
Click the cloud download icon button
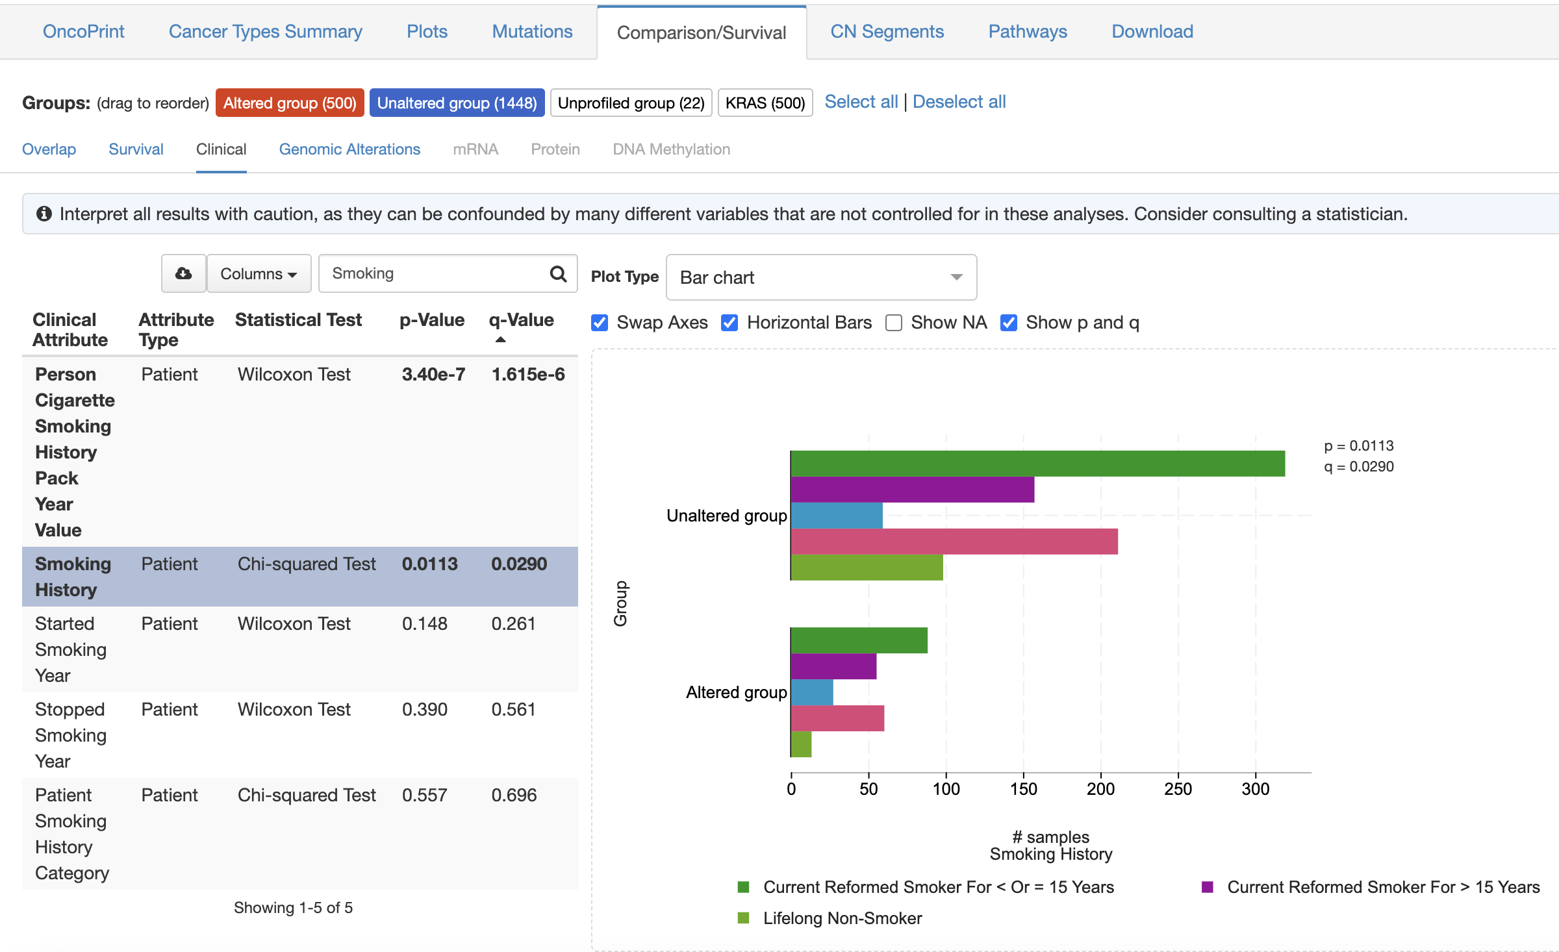point(184,273)
